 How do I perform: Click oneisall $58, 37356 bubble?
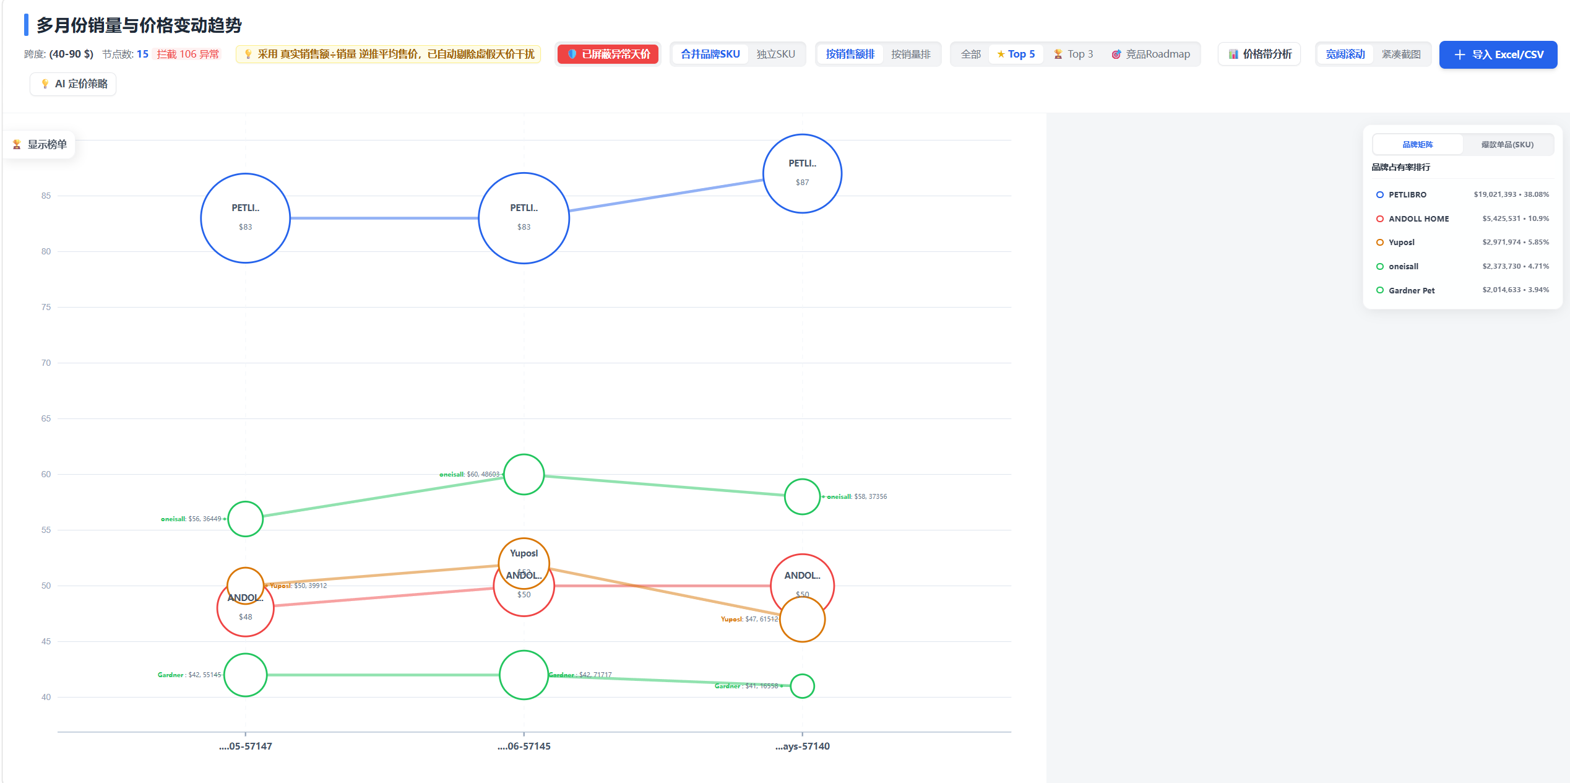click(802, 496)
